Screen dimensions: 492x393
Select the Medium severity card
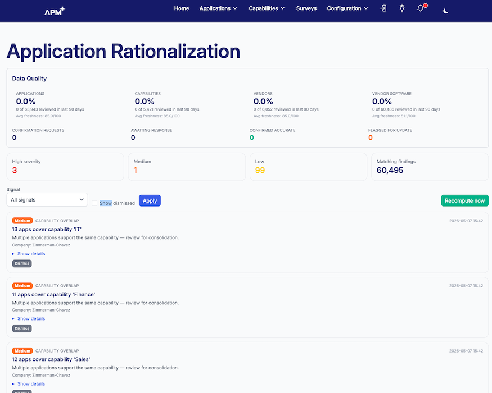click(x=187, y=167)
